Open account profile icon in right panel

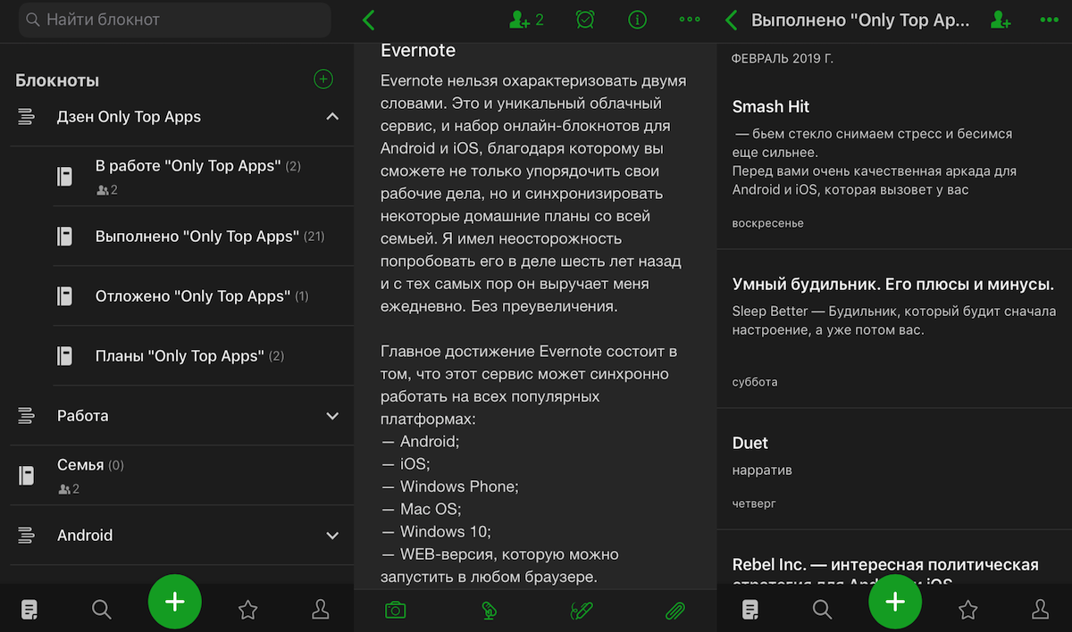coord(1040,610)
